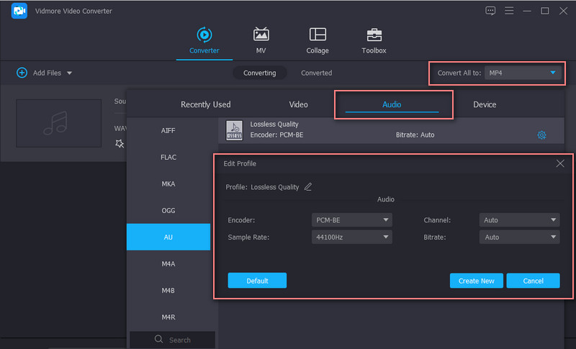Screen dimensions: 576x349
Task: Click the feedback chat icon in title bar
Action: (x=491, y=11)
